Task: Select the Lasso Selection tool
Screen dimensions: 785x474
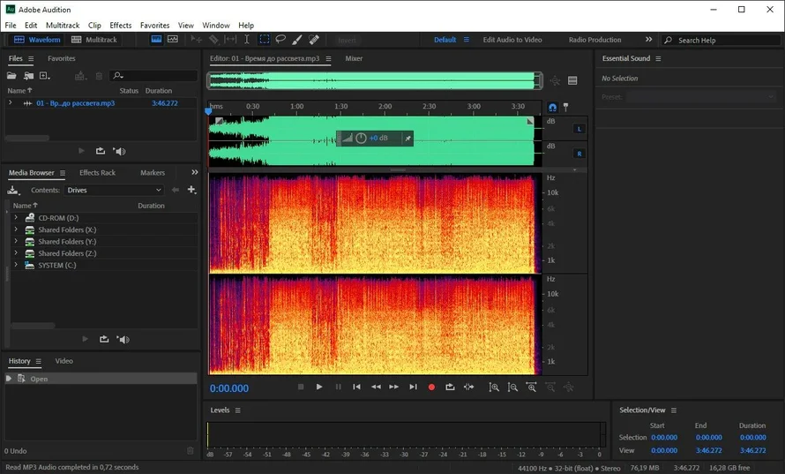Action: coord(280,40)
